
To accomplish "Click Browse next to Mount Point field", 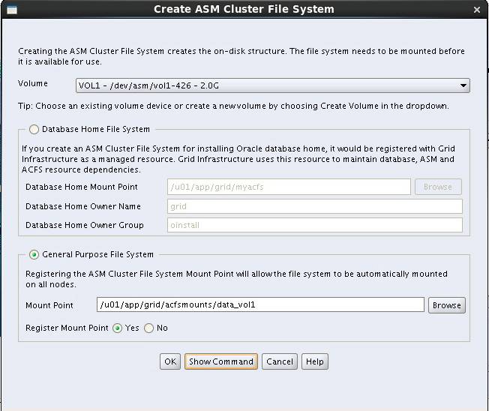I will pos(446,305).
